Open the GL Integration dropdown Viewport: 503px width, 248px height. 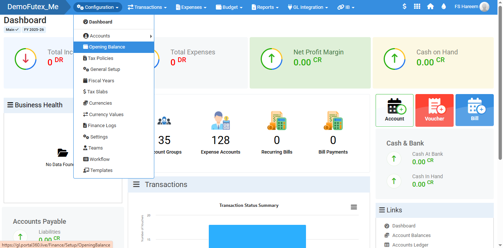click(x=307, y=7)
